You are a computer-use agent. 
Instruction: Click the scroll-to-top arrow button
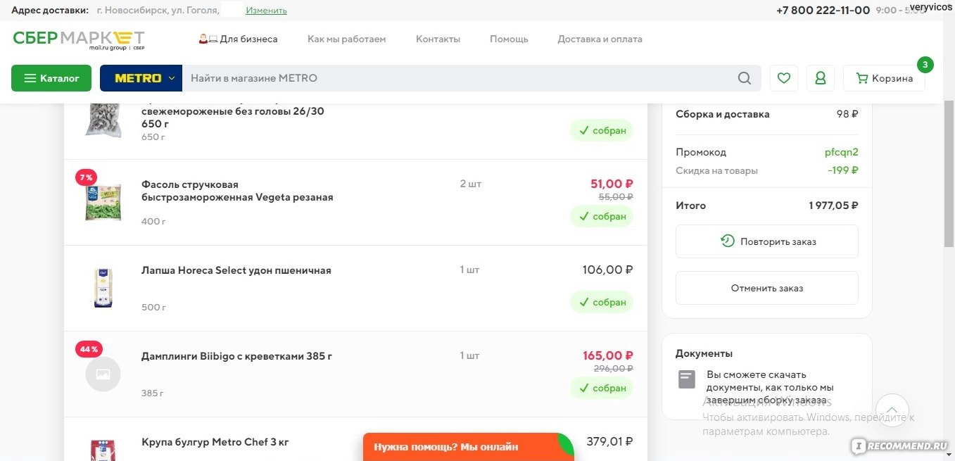(892, 410)
